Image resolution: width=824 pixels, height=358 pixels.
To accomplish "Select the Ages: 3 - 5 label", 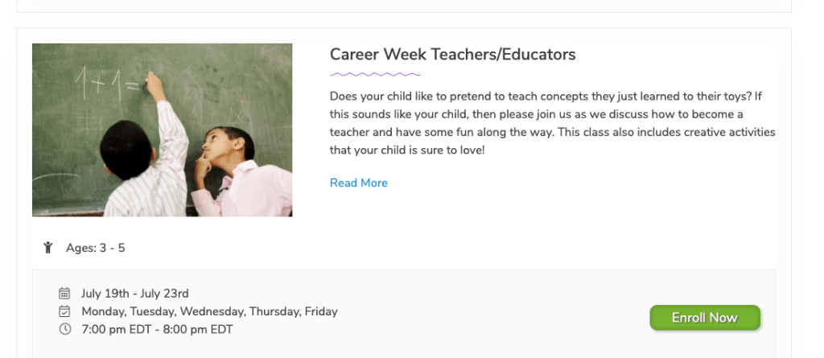I will 95,248.
